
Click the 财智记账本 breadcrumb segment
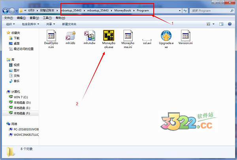pos(47,11)
